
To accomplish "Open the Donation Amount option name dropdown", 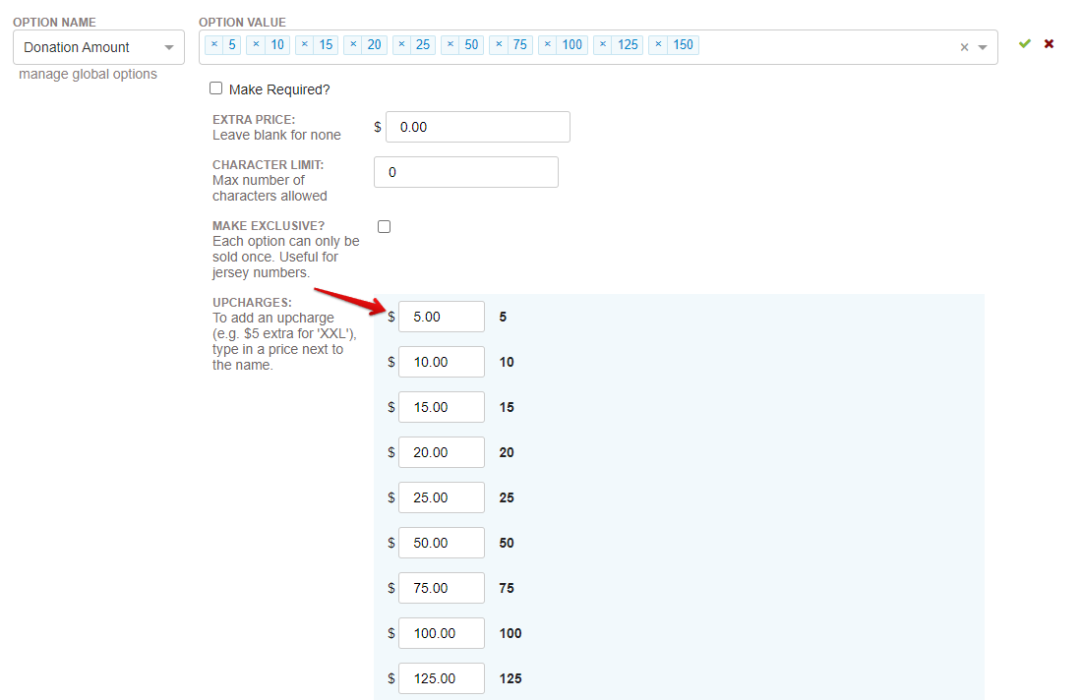I will [98, 47].
